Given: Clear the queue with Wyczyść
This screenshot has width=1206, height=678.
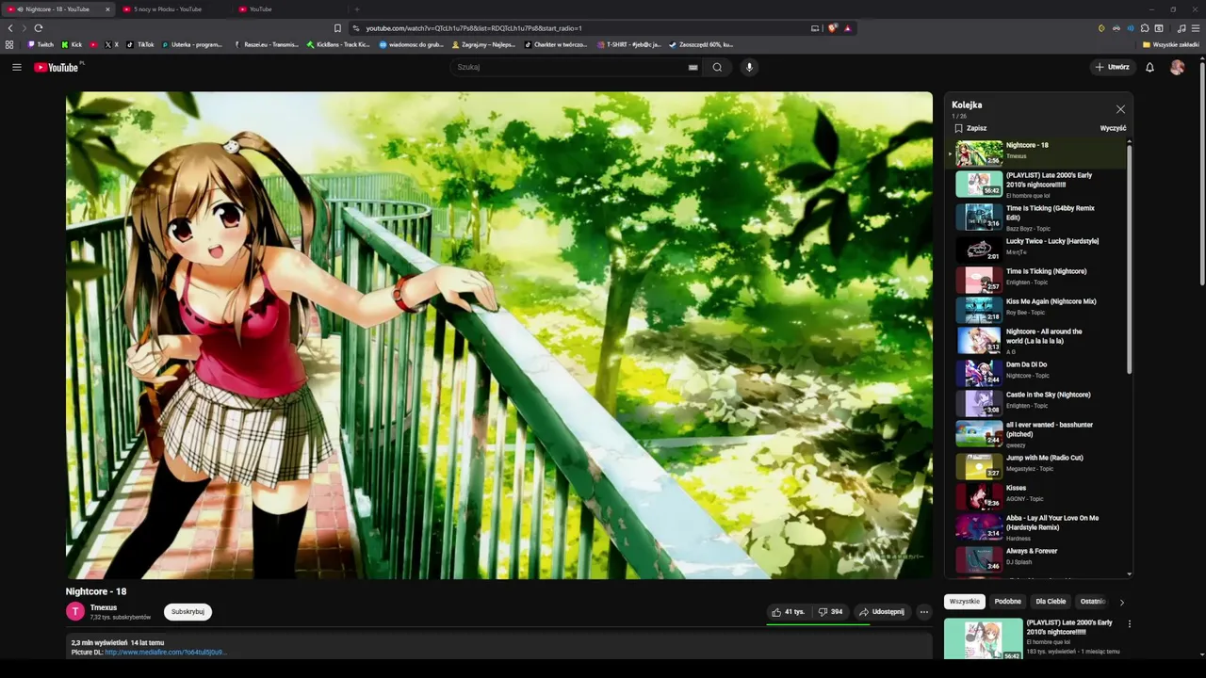Looking at the screenshot, I should click(x=1113, y=128).
